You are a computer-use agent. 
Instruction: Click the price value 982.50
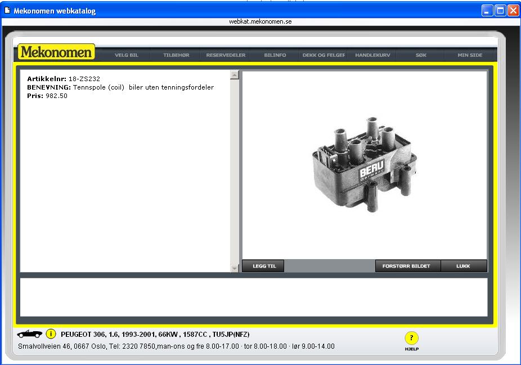pos(56,96)
